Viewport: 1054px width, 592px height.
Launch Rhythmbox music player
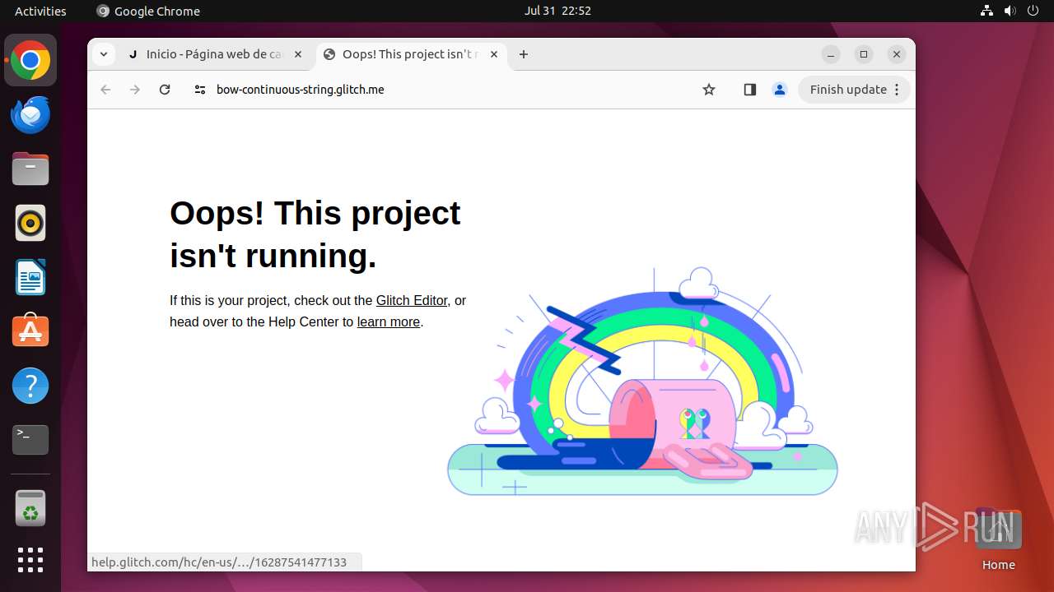tap(30, 223)
